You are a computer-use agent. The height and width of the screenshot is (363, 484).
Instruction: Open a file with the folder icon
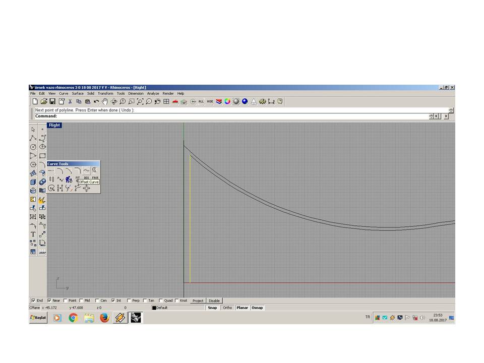point(43,101)
